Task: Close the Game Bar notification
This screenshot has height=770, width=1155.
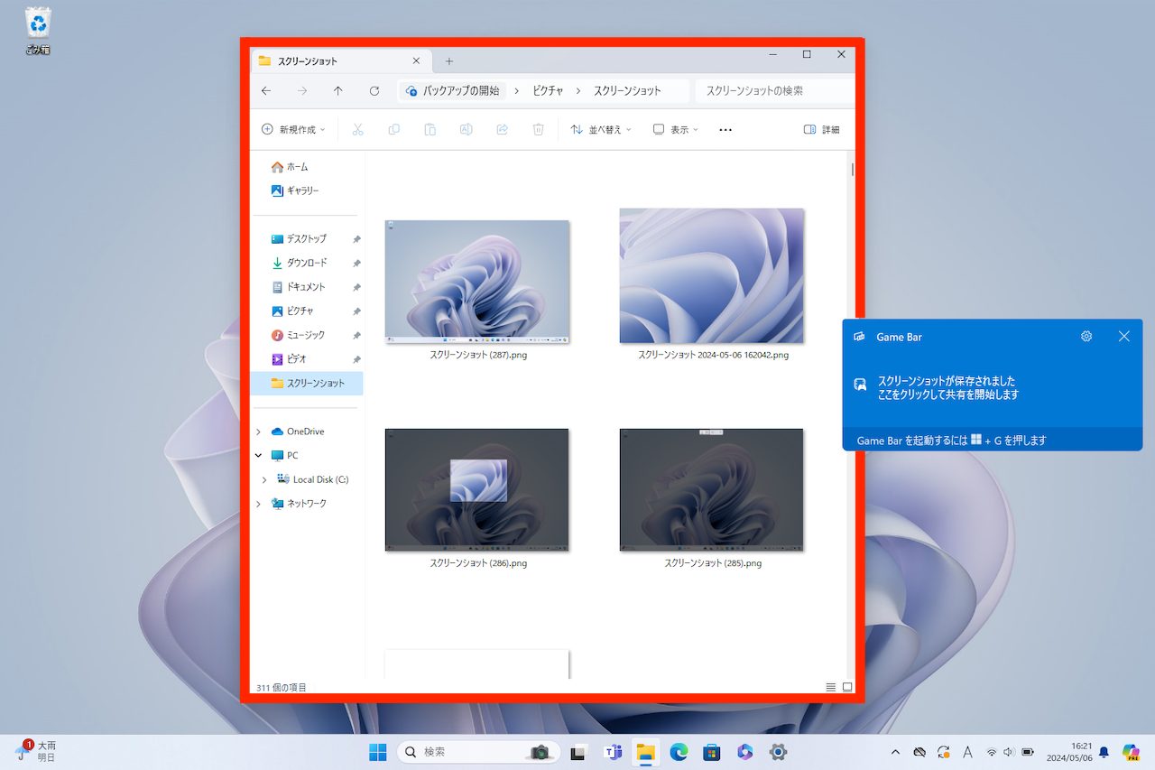Action: pos(1123,336)
